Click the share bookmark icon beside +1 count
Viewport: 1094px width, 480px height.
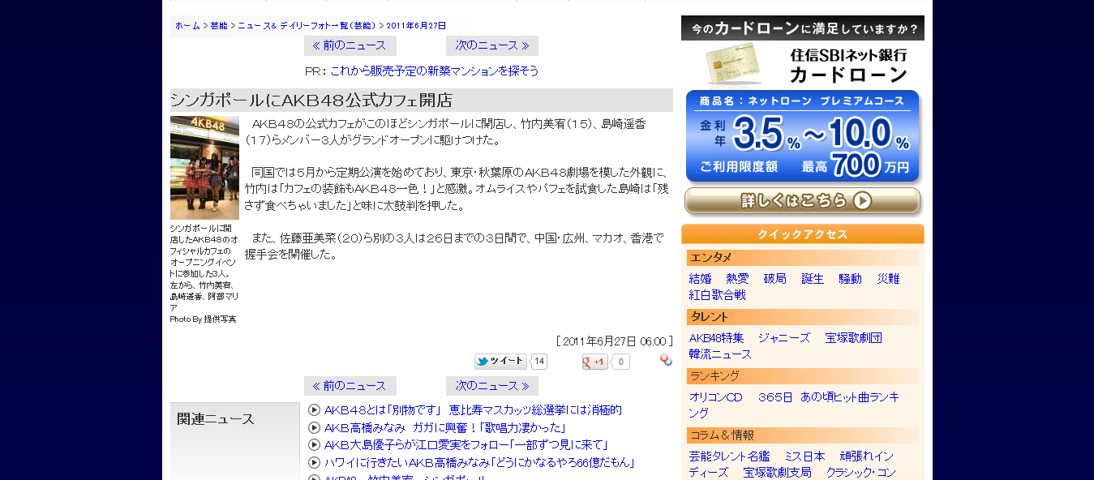[x=666, y=360]
